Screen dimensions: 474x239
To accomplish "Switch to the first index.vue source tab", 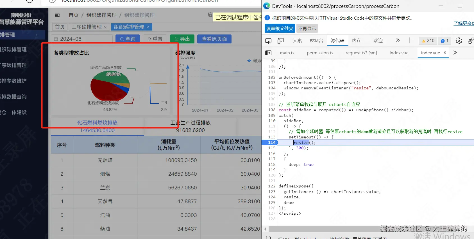I will [x=399, y=53].
